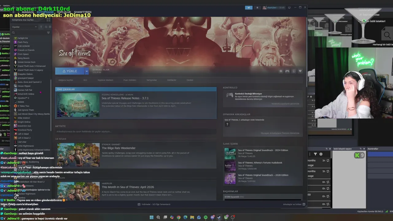
Task: Open Xbox app from the taskbar
Action: [226, 217]
